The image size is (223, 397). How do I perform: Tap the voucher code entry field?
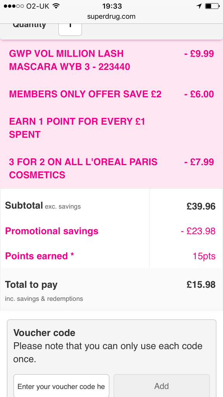click(62, 386)
